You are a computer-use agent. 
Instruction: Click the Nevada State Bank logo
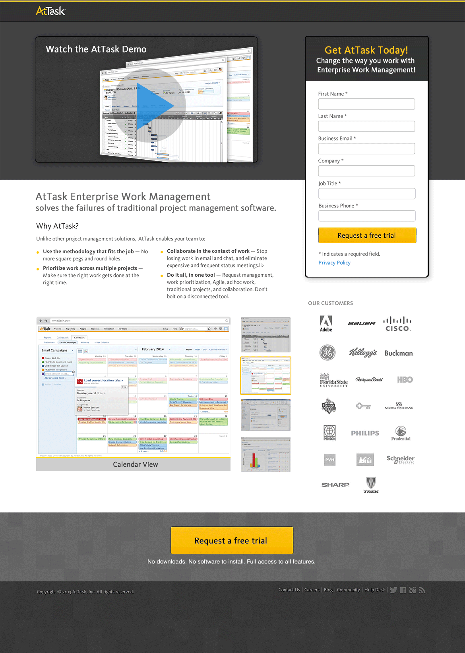399,406
